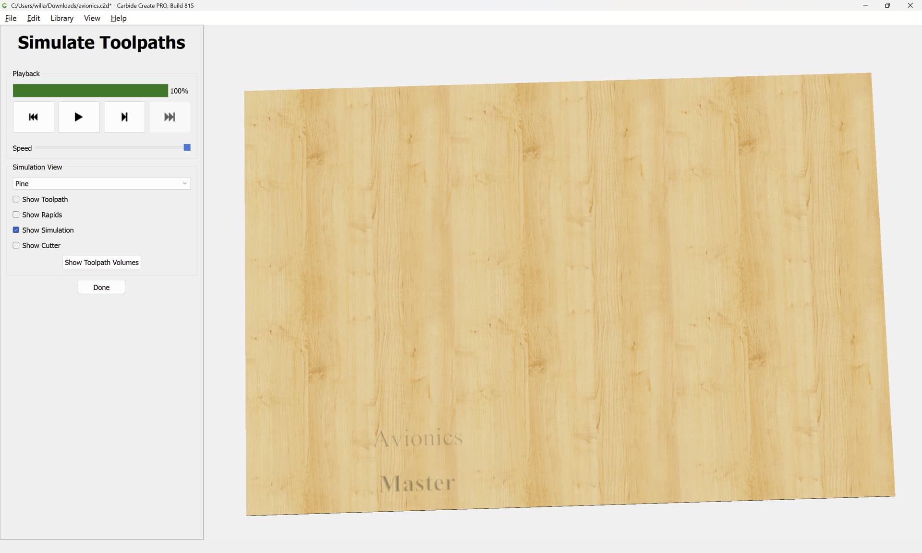Click the Done button

[101, 287]
